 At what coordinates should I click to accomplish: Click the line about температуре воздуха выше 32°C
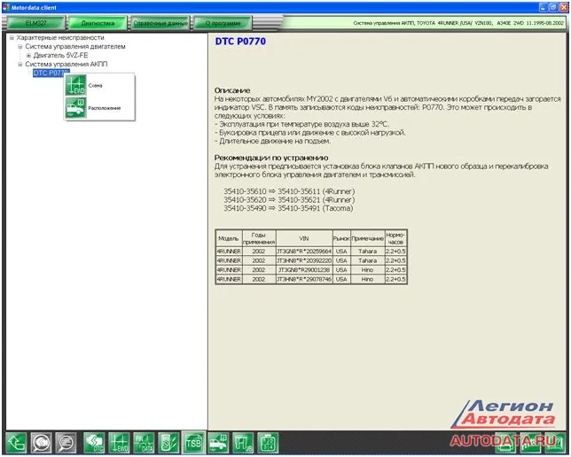[301, 124]
